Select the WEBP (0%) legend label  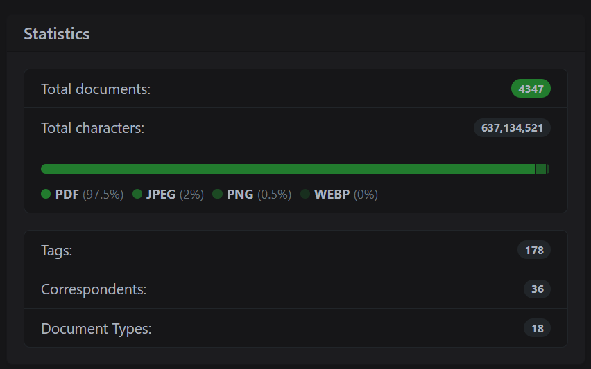pyautogui.click(x=345, y=195)
